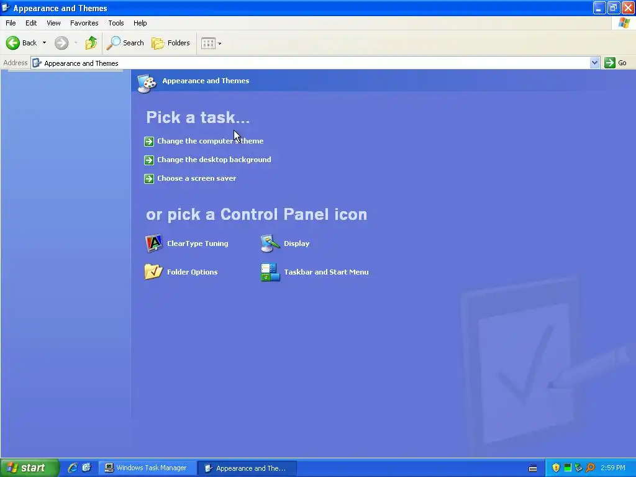Viewport: 636px width, 477px height.
Task: Click the orange magnifier tray icon
Action: pos(590,468)
